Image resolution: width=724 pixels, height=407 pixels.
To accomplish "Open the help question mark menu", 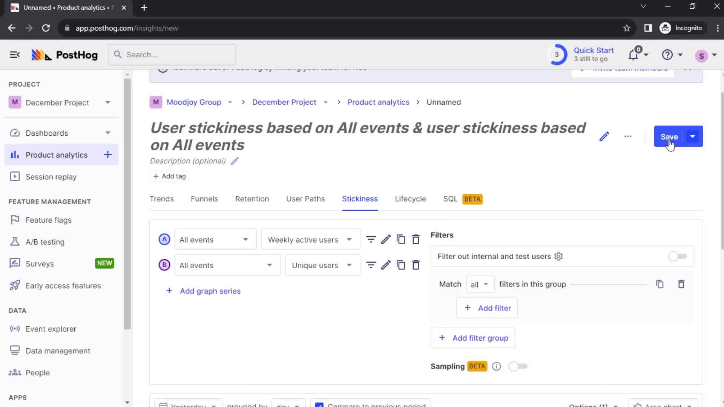I will point(667,55).
